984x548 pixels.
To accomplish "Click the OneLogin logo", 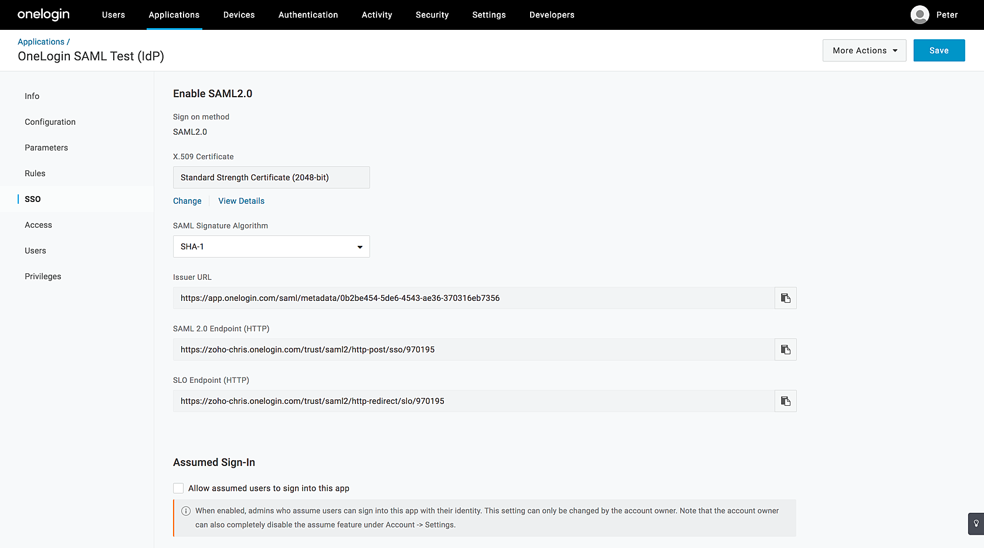I will (43, 15).
